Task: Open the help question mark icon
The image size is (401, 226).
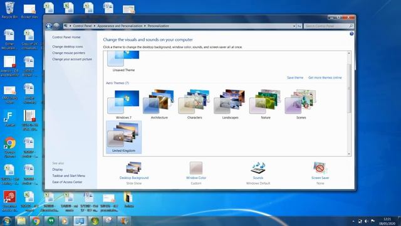Action: pyautogui.click(x=352, y=34)
